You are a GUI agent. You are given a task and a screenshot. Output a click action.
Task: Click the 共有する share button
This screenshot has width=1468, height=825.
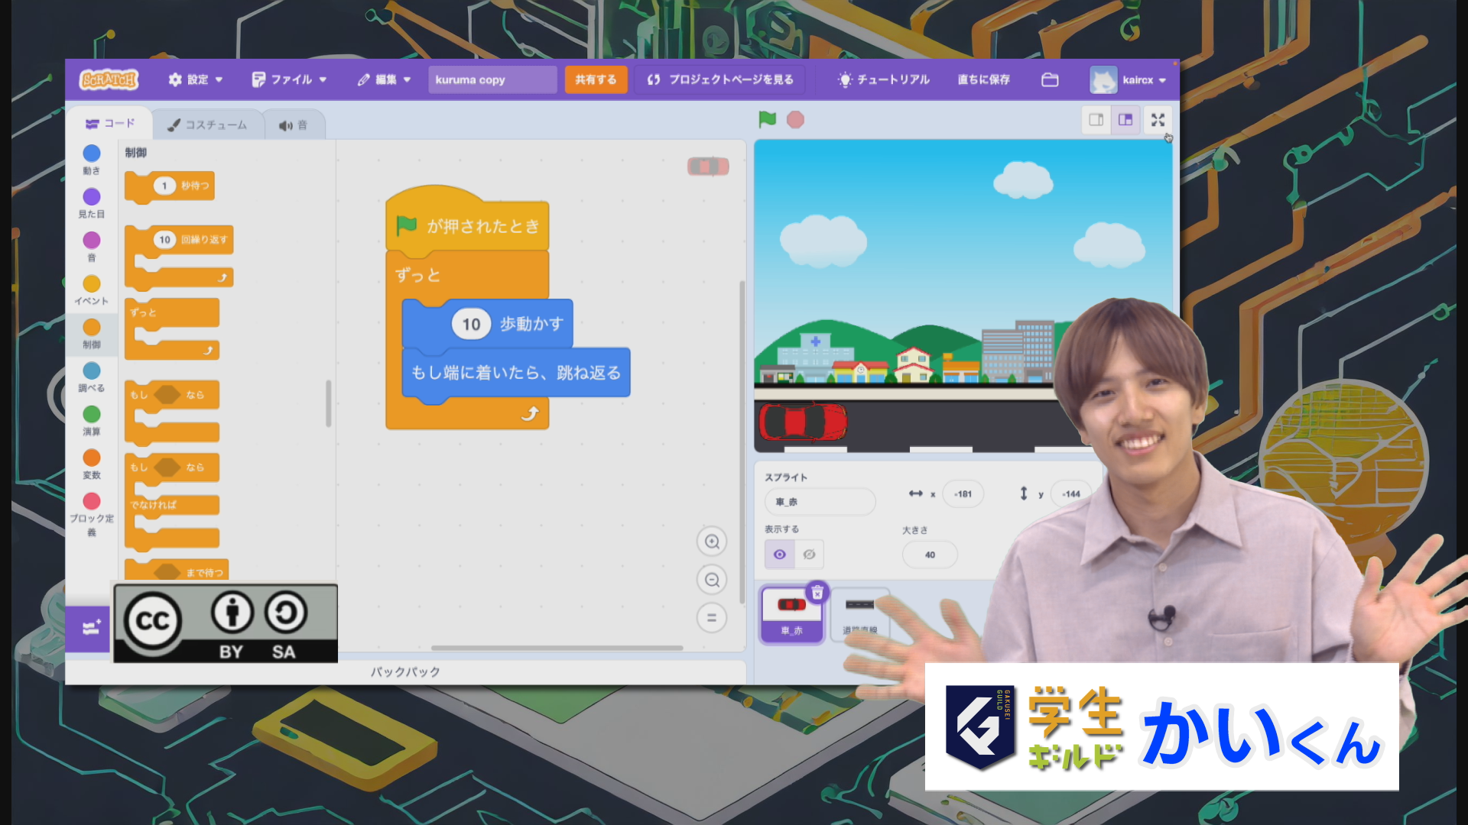[x=596, y=79]
